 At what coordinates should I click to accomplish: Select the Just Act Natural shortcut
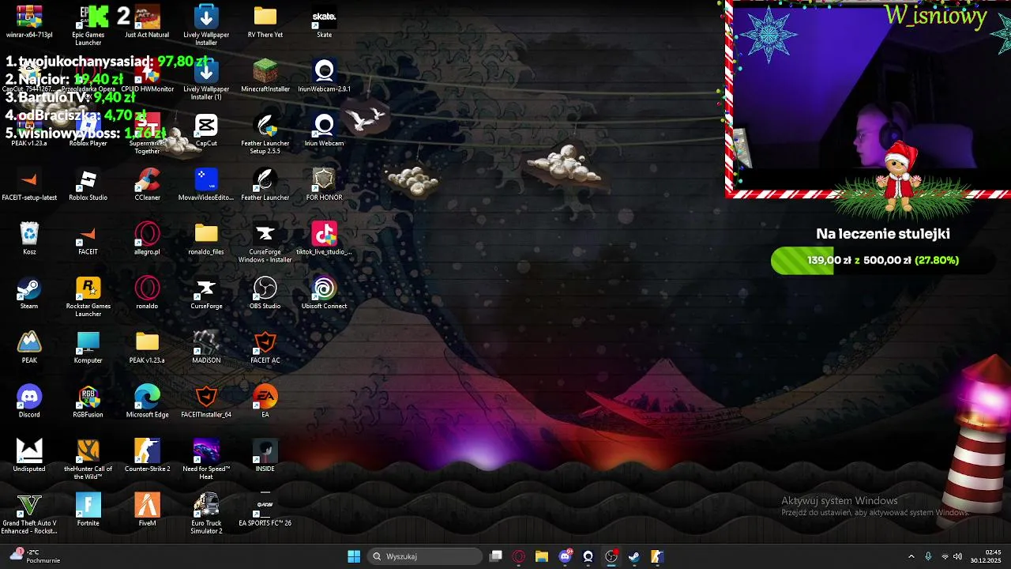pyautogui.click(x=147, y=22)
